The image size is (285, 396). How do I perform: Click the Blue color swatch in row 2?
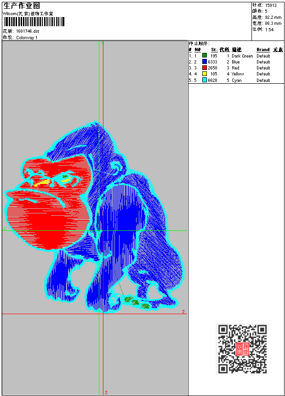coord(205,61)
